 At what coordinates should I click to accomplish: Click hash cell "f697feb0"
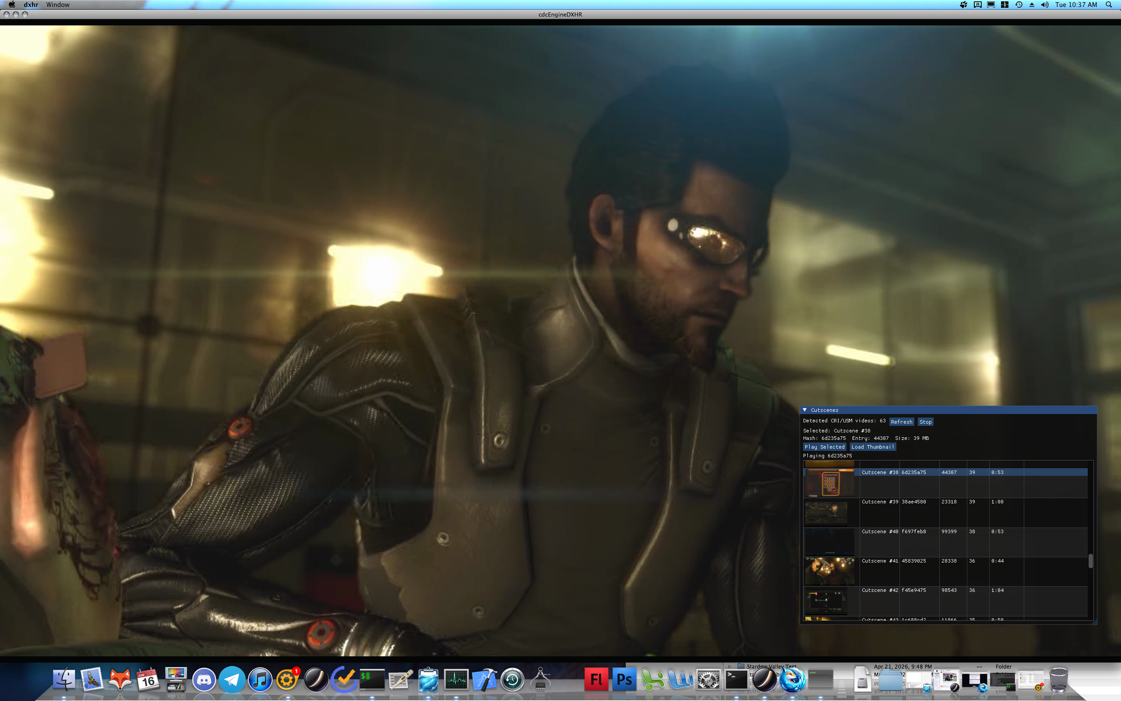tap(913, 531)
